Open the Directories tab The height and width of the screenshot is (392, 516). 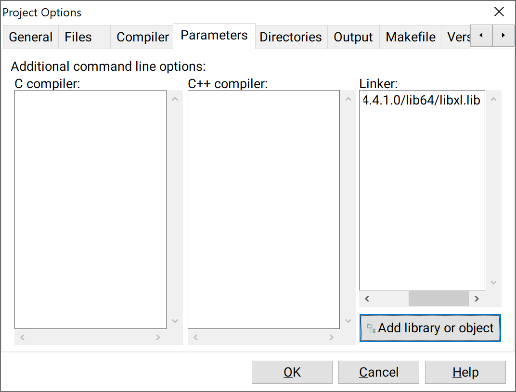(x=291, y=37)
